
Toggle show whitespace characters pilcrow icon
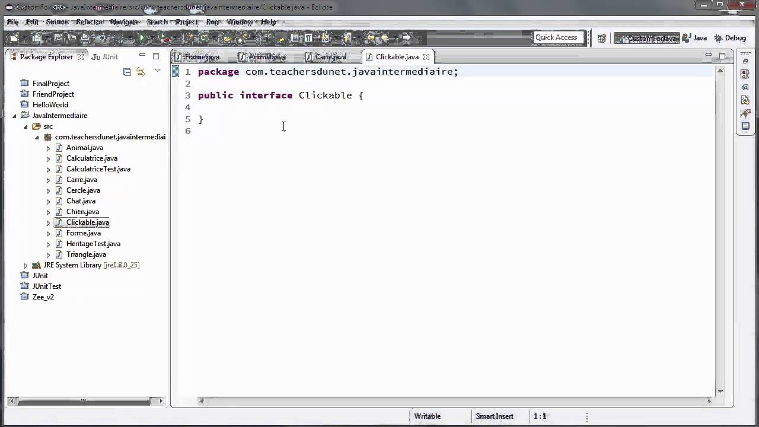tap(308, 38)
